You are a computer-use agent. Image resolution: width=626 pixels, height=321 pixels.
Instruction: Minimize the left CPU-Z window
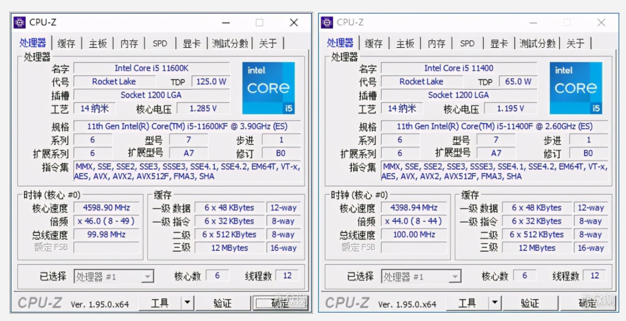click(226, 23)
